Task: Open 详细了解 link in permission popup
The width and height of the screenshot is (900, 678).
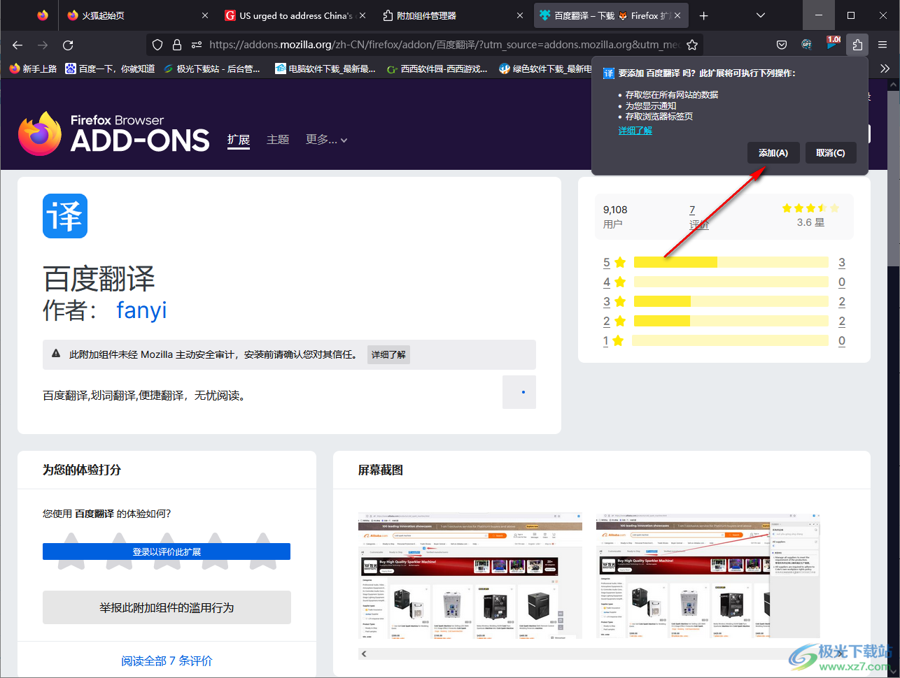Action: click(635, 130)
